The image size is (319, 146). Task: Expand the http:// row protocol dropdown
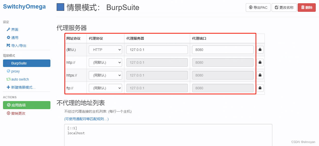(105, 62)
